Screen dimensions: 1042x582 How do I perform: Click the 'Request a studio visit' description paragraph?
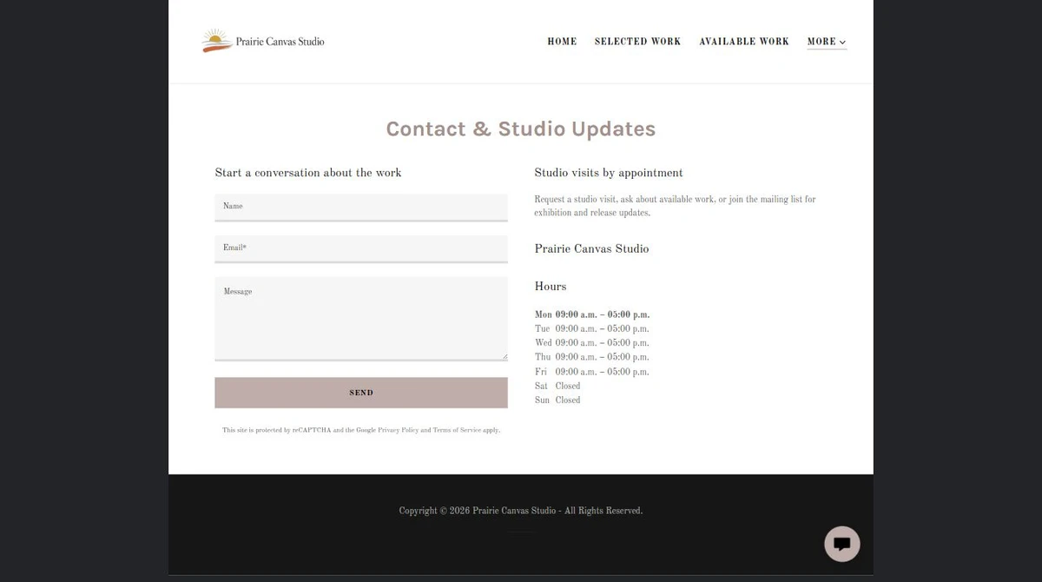coord(676,206)
